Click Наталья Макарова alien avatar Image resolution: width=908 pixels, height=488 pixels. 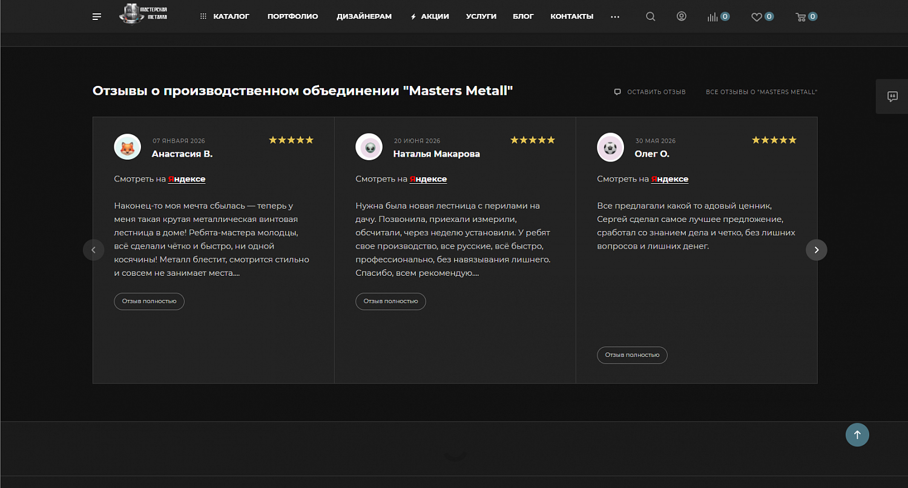[369, 147]
